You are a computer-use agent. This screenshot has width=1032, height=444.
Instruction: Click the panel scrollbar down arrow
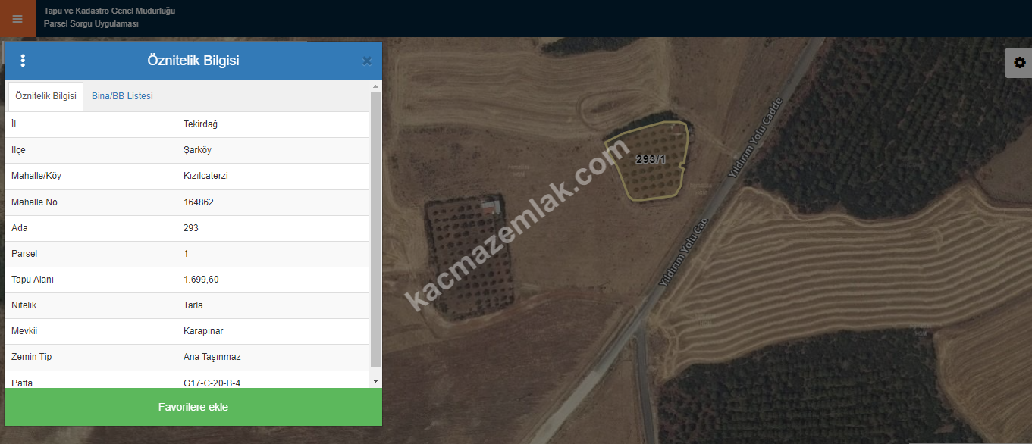375,380
